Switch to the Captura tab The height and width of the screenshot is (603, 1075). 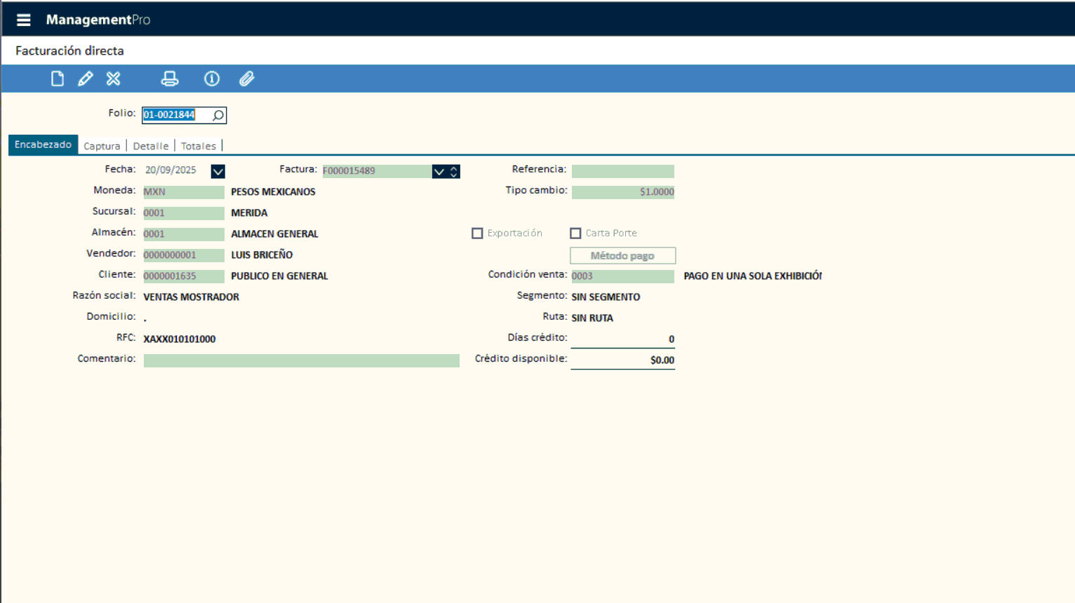pyautogui.click(x=102, y=146)
